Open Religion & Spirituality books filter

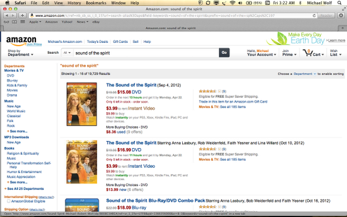point(23,153)
